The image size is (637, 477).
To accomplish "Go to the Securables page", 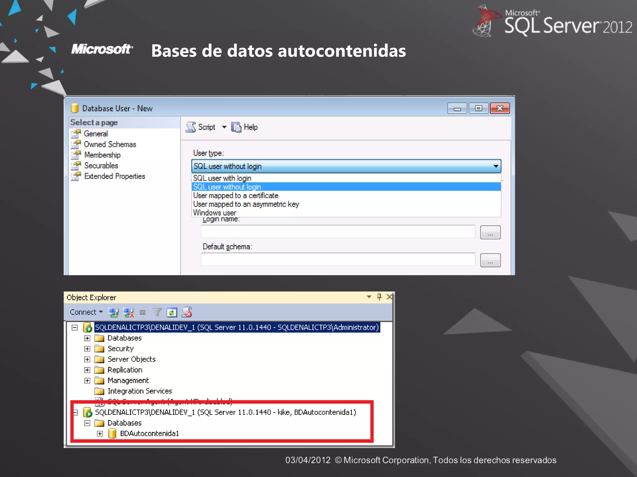I will (x=101, y=166).
